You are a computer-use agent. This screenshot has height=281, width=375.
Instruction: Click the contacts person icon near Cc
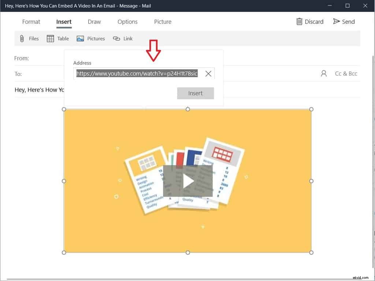(x=324, y=73)
